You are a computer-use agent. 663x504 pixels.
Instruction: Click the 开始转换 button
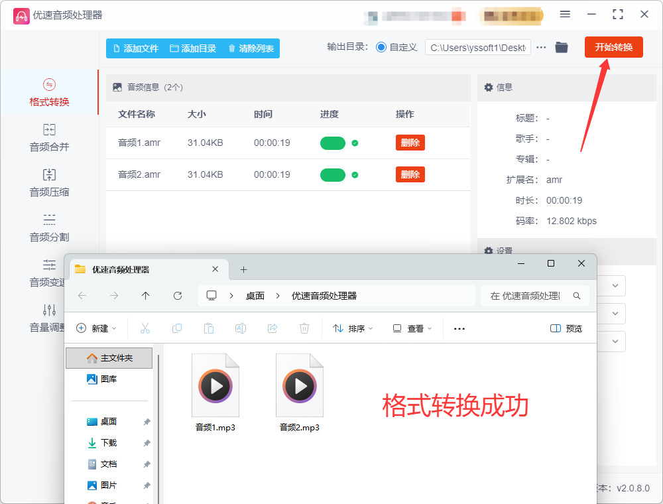pyautogui.click(x=613, y=47)
